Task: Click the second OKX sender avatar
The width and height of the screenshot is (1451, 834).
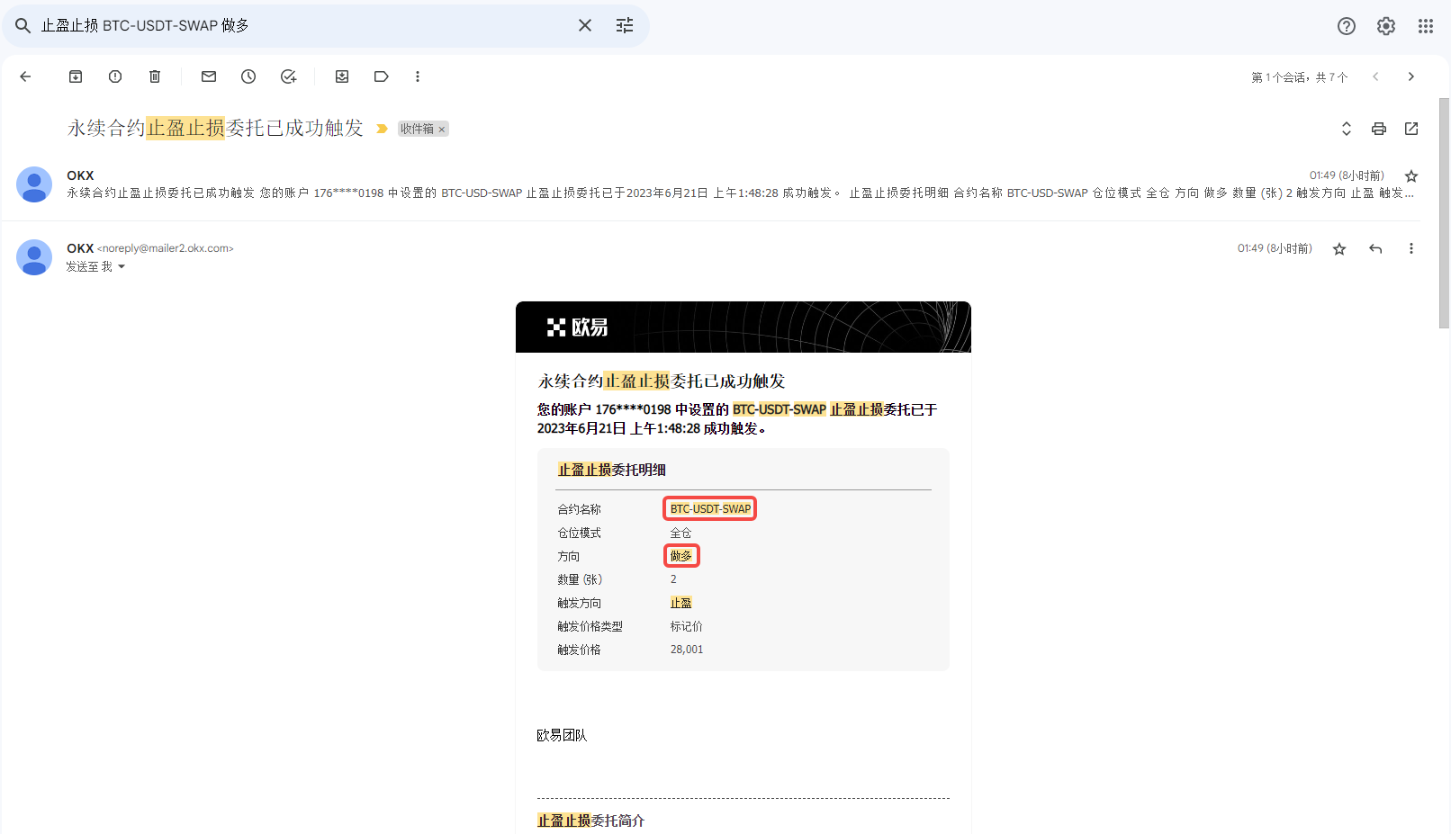Action: pos(34,257)
